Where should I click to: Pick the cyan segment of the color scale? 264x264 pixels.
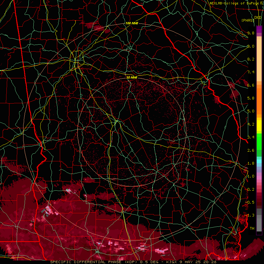pyautogui.click(x=259, y=161)
